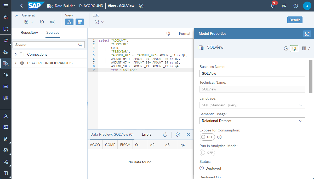Open the Errors tab
Screen dimensions: 314x179
[147, 135]
